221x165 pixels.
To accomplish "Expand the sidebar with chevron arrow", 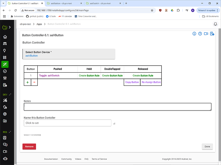I will pyautogui.click(x=10, y=27).
